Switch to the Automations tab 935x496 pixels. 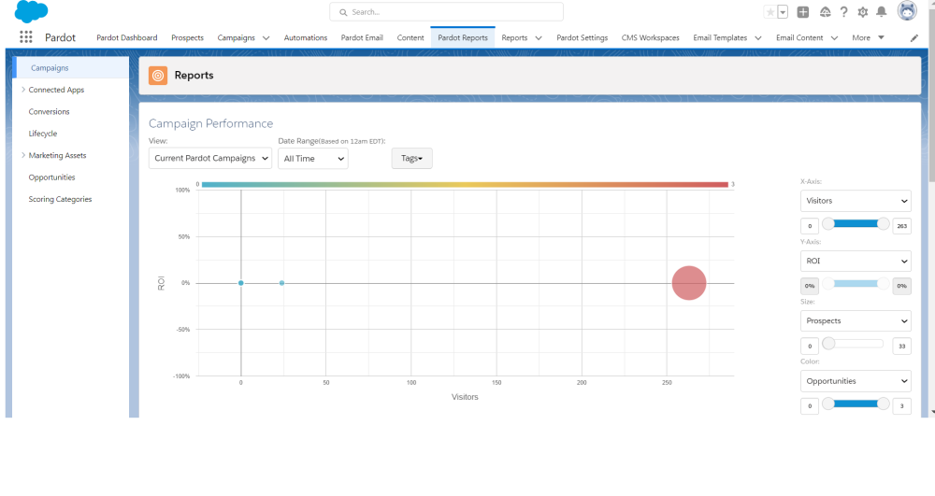pyautogui.click(x=306, y=37)
